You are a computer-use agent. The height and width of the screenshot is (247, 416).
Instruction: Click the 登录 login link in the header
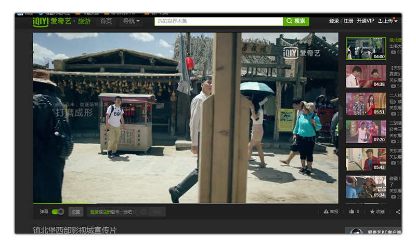point(334,21)
